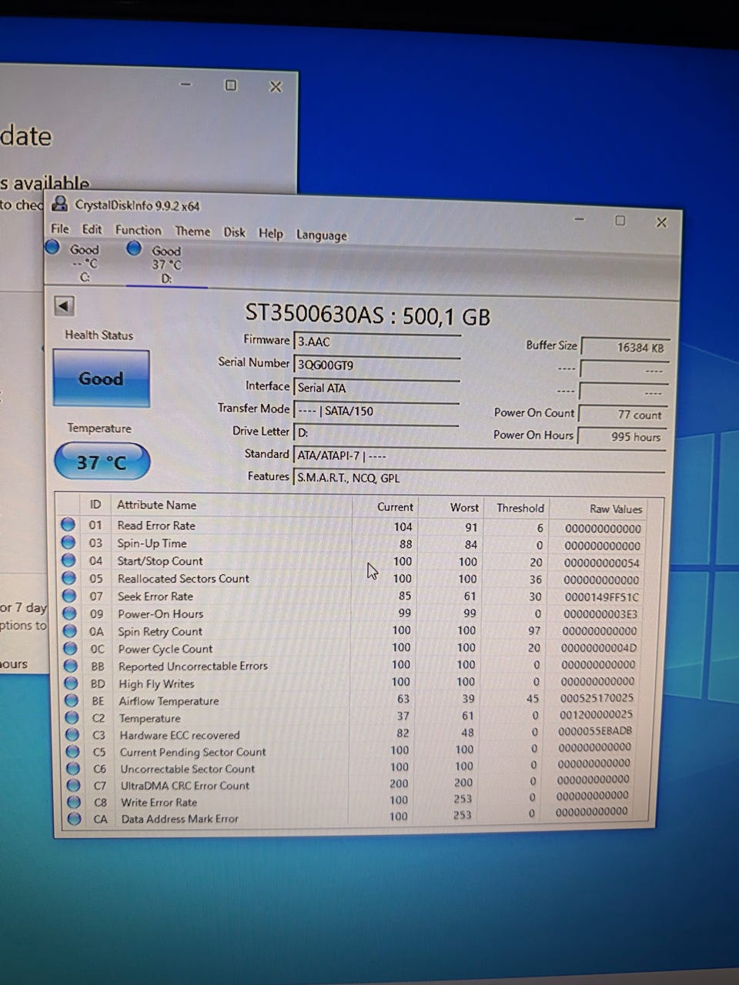Click status icon for Start/Stop Count

[69, 559]
